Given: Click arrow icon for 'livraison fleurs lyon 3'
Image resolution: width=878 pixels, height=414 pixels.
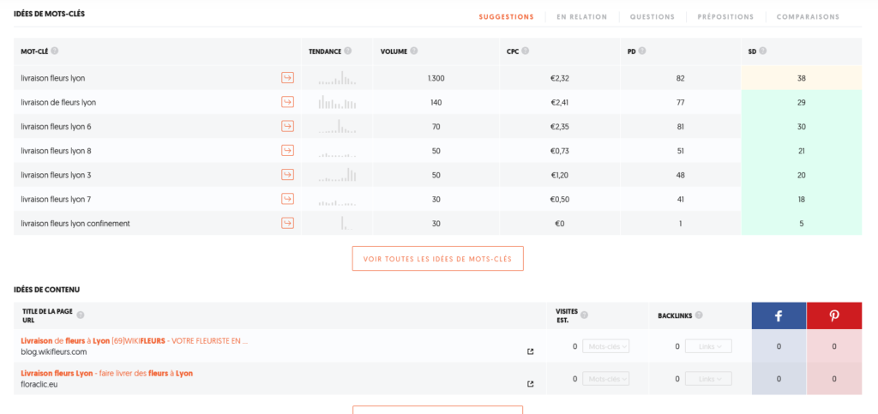Looking at the screenshot, I should pyautogui.click(x=287, y=175).
